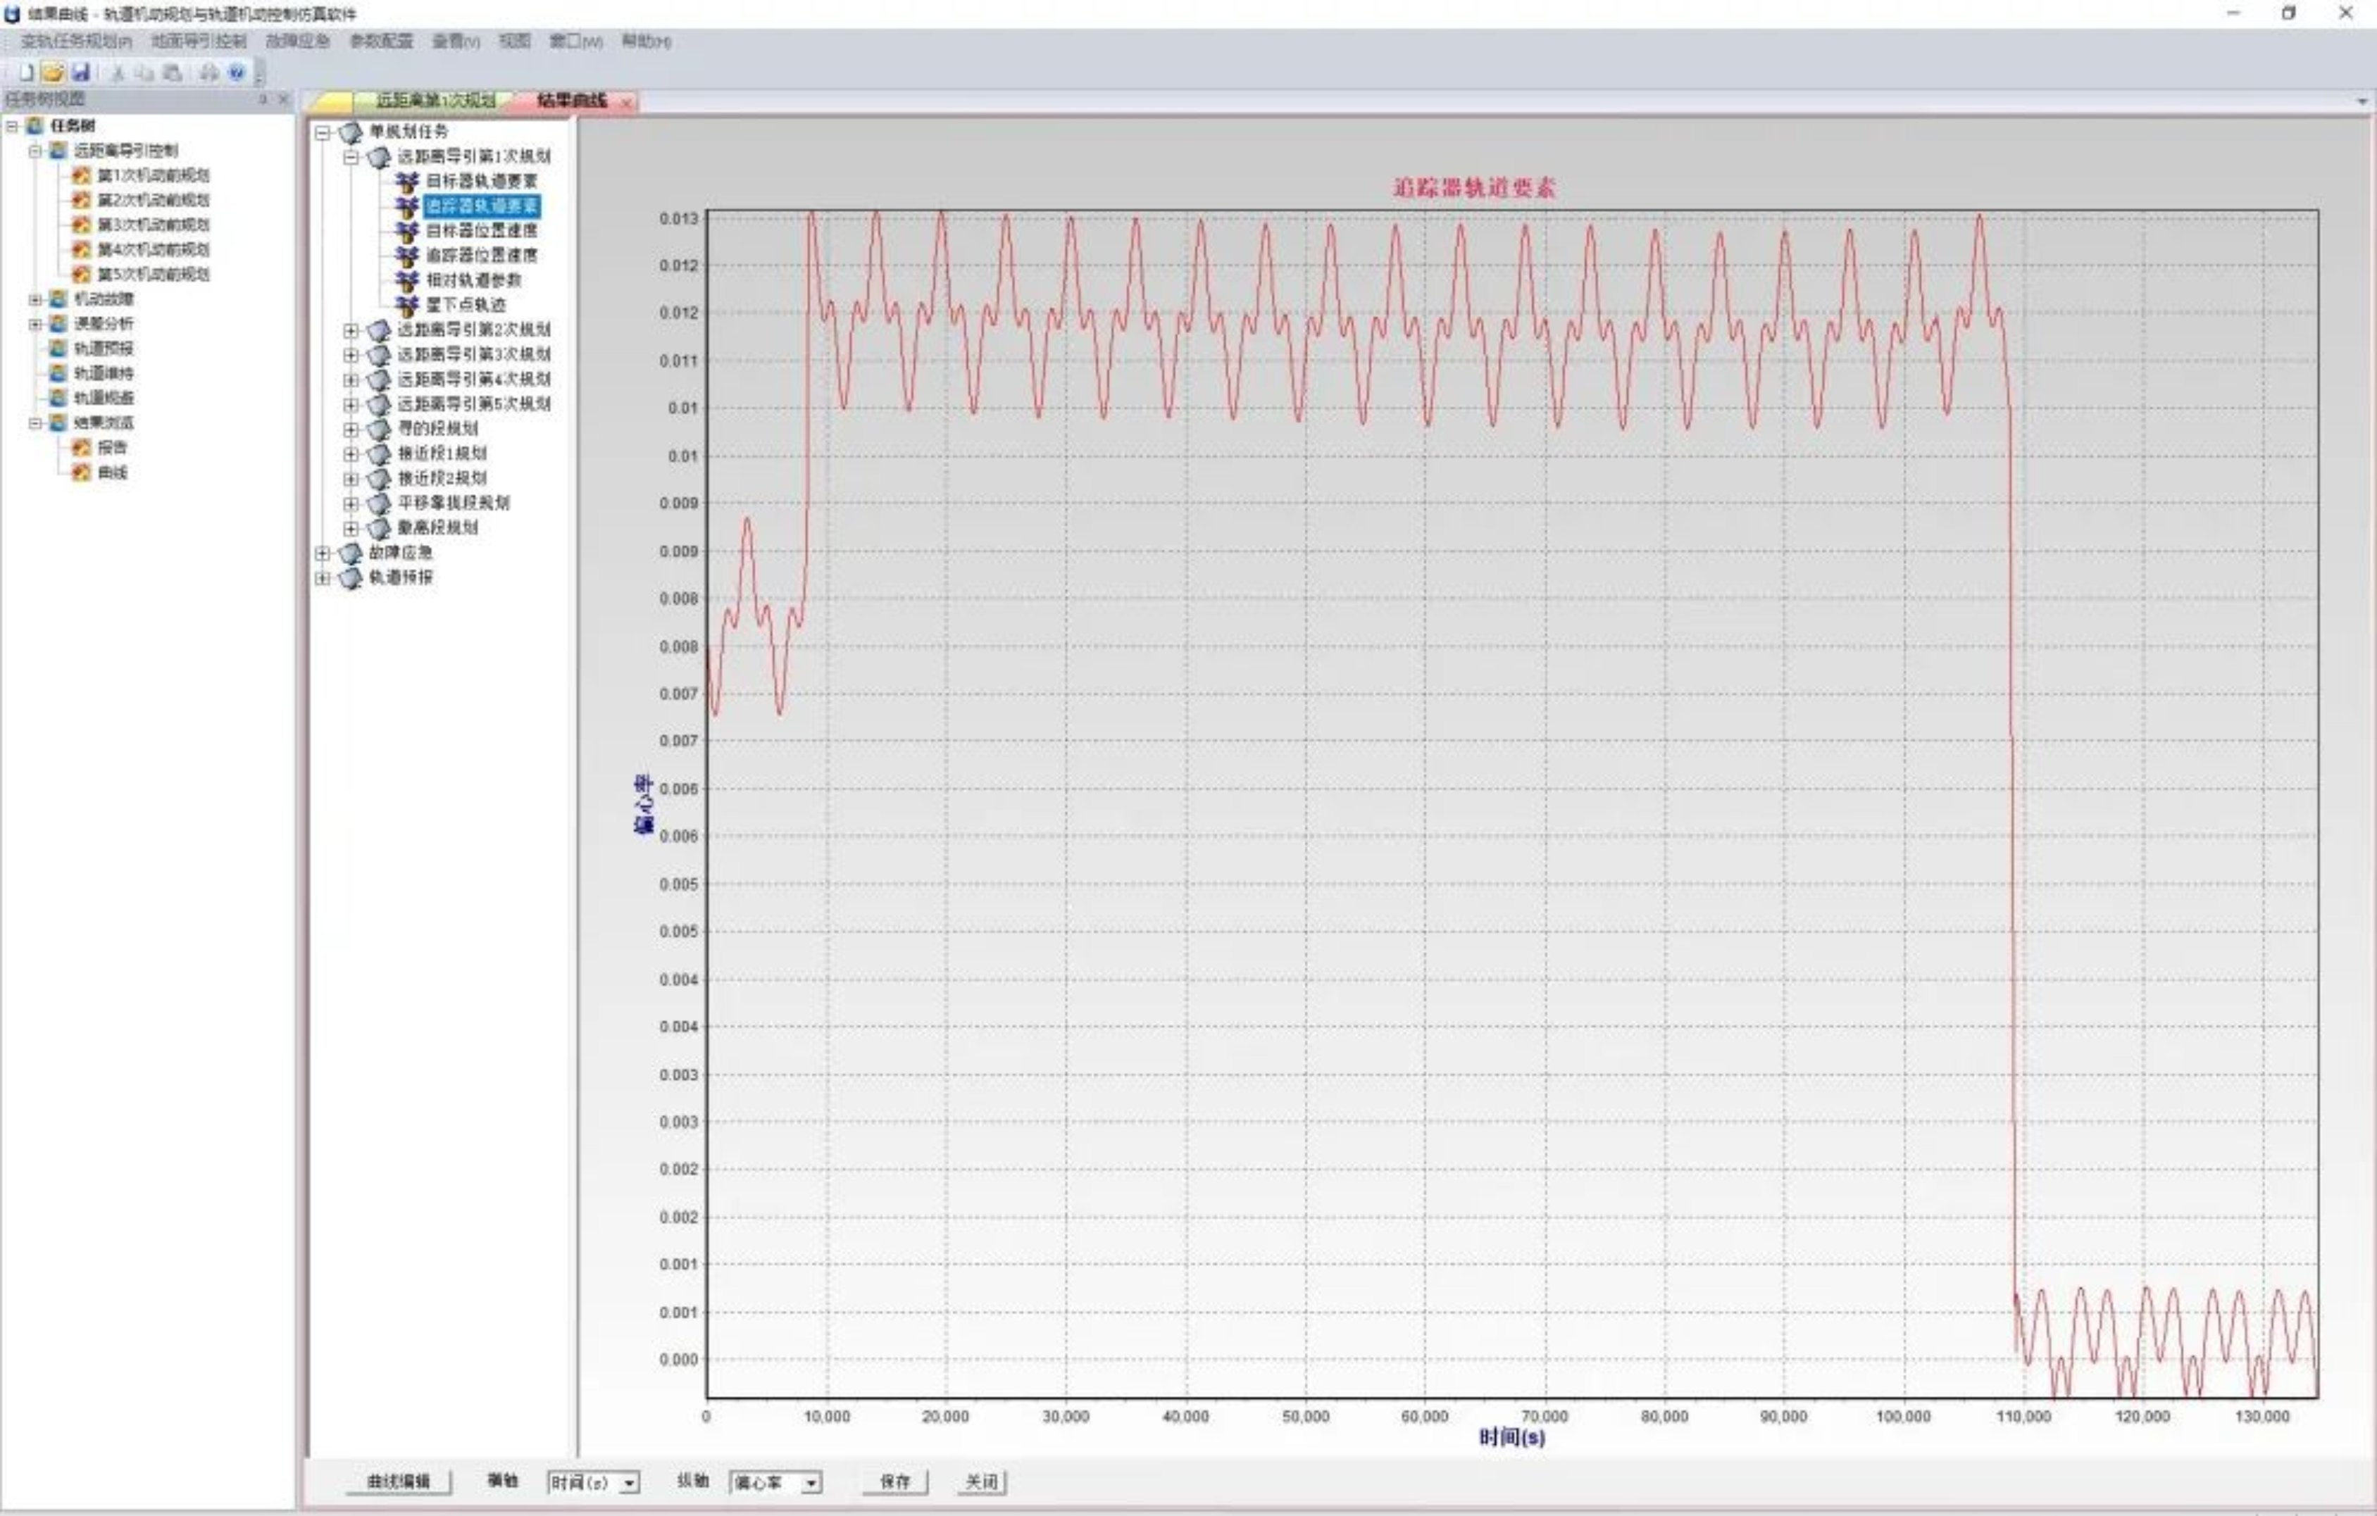Expand the 机动故障 node
Image resolution: width=2377 pixels, height=1516 pixels.
(x=35, y=298)
